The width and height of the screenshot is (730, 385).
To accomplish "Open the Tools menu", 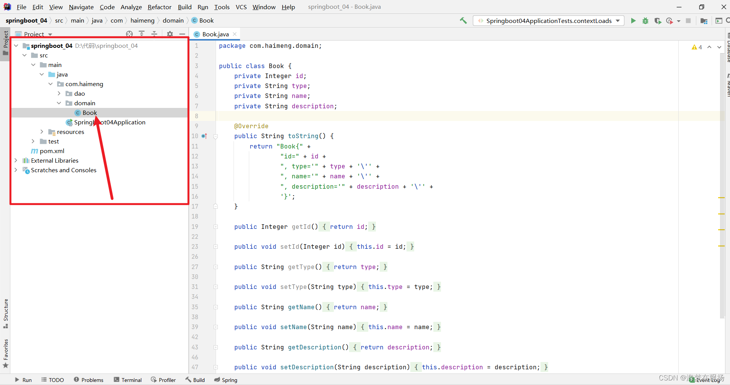I will (x=222, y=7).
